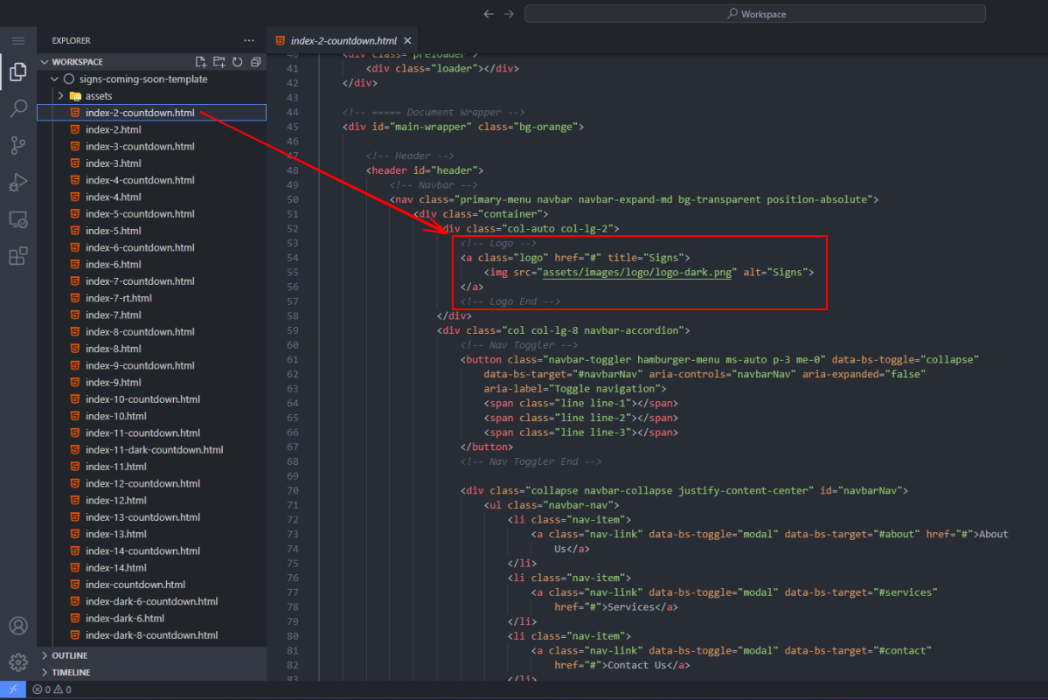Open the Remote Explorer icon
Image resolution: width=1048 pixels, height=700 pixels.
tap(17, 219)
